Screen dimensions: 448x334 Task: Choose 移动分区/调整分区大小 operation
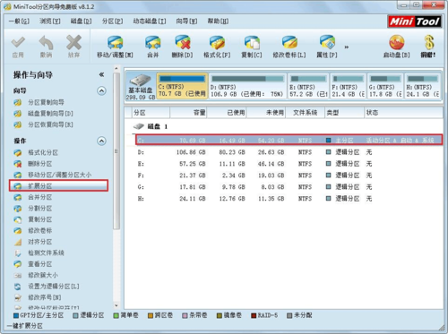pos(60,175)
